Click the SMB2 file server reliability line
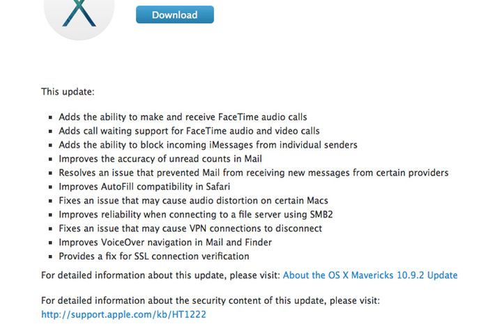Viewport: 488px width, 324px height. 196,215
